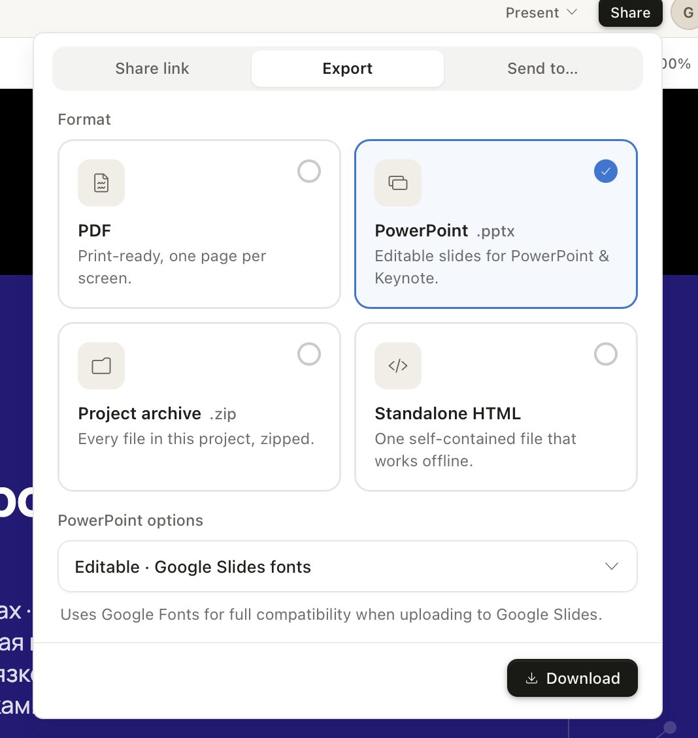Click the PDF document icon
The image size is (698, 738).
pos(101,183)
